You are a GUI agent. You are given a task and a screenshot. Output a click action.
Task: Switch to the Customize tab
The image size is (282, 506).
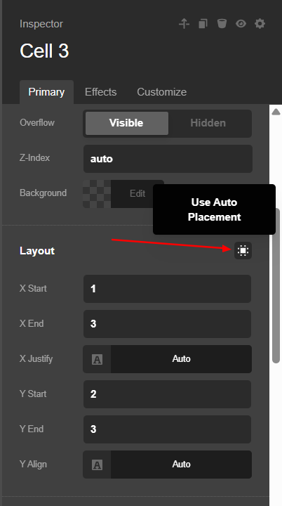162,92
